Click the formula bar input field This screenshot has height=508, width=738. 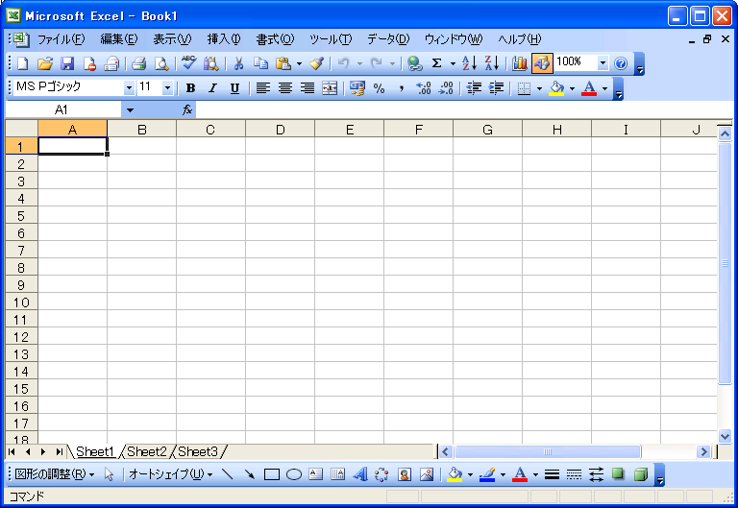(x=463, y=110)
